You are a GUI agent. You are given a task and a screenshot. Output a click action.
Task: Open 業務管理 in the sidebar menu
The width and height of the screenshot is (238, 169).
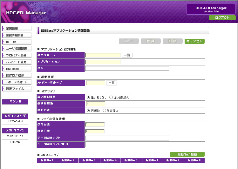click(x=17, y=29)
